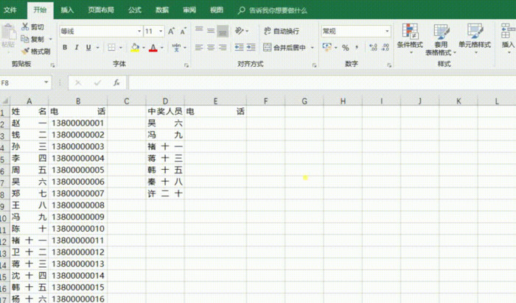Switch to Review (审阅) tab

click(189, 10)
